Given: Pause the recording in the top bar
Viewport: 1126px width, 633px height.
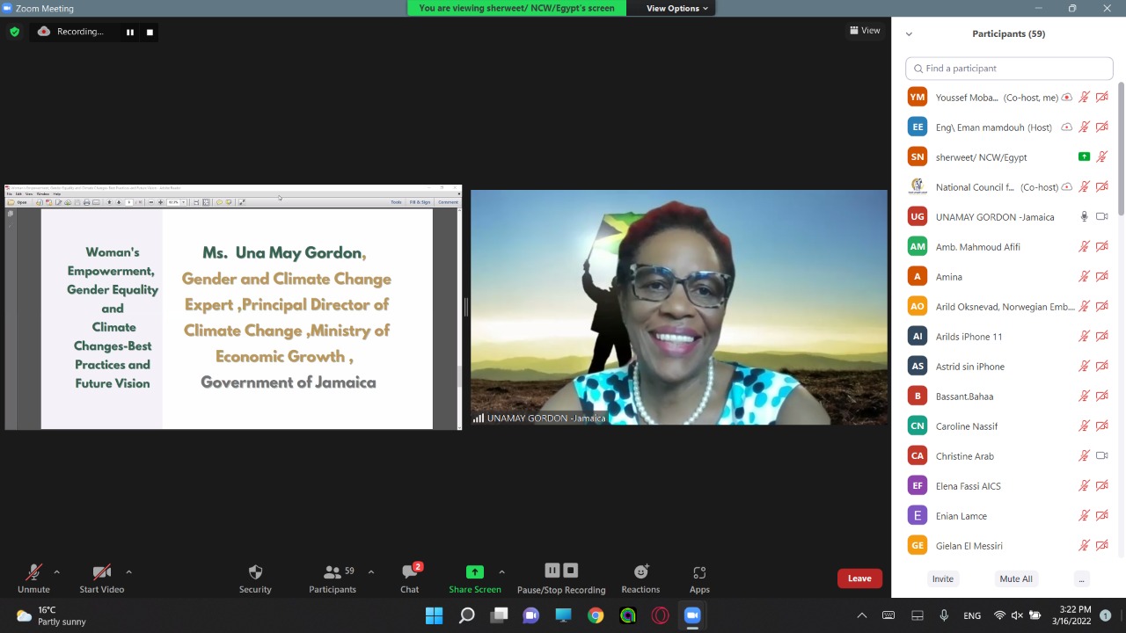Looking at the screenshot, I should (129, 33).
